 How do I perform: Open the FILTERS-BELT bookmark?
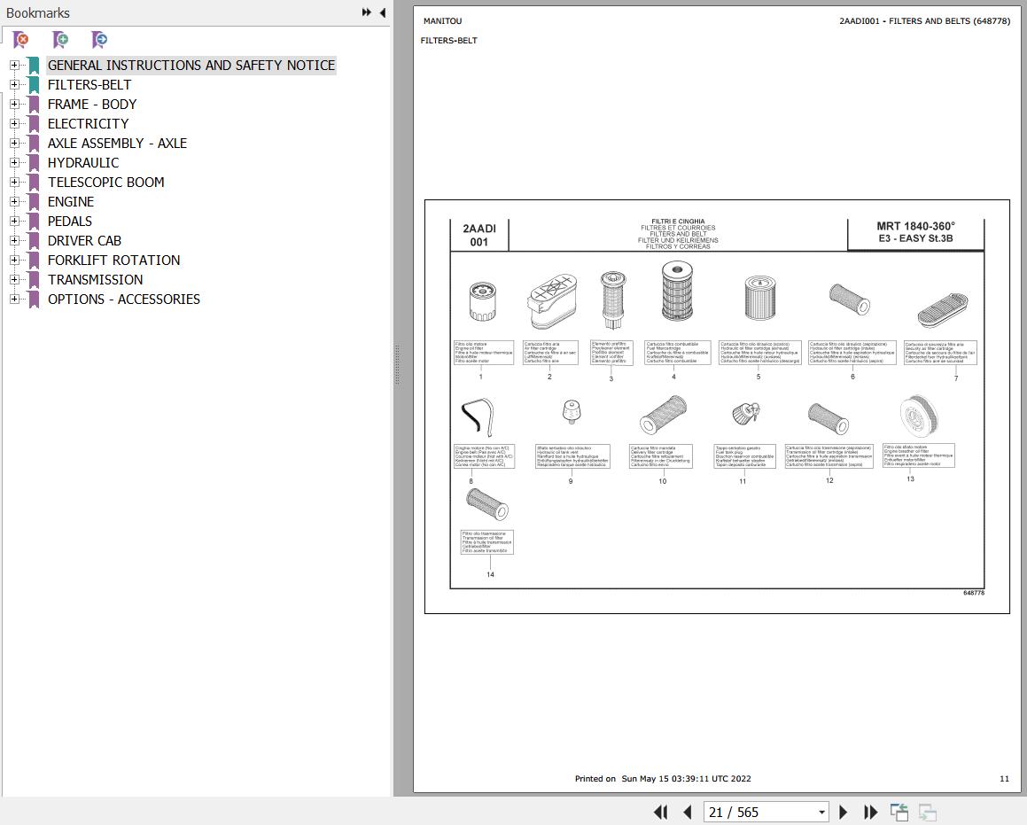(89, 84)
